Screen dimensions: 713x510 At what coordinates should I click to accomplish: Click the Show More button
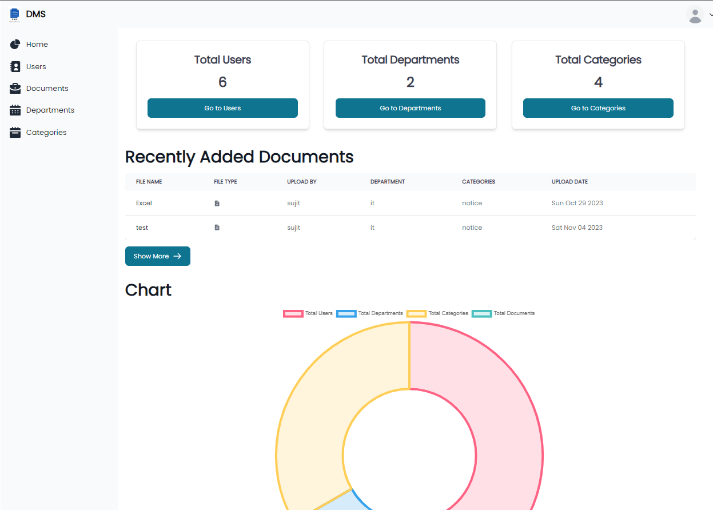(x=157, y=256)
